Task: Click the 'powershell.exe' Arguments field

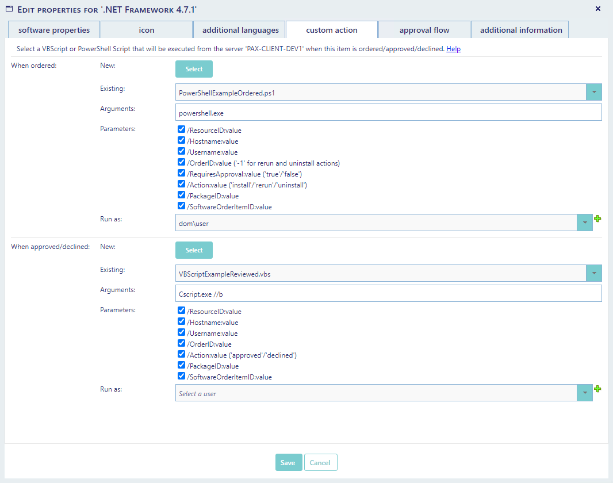Action: click(x=388, y=113)
